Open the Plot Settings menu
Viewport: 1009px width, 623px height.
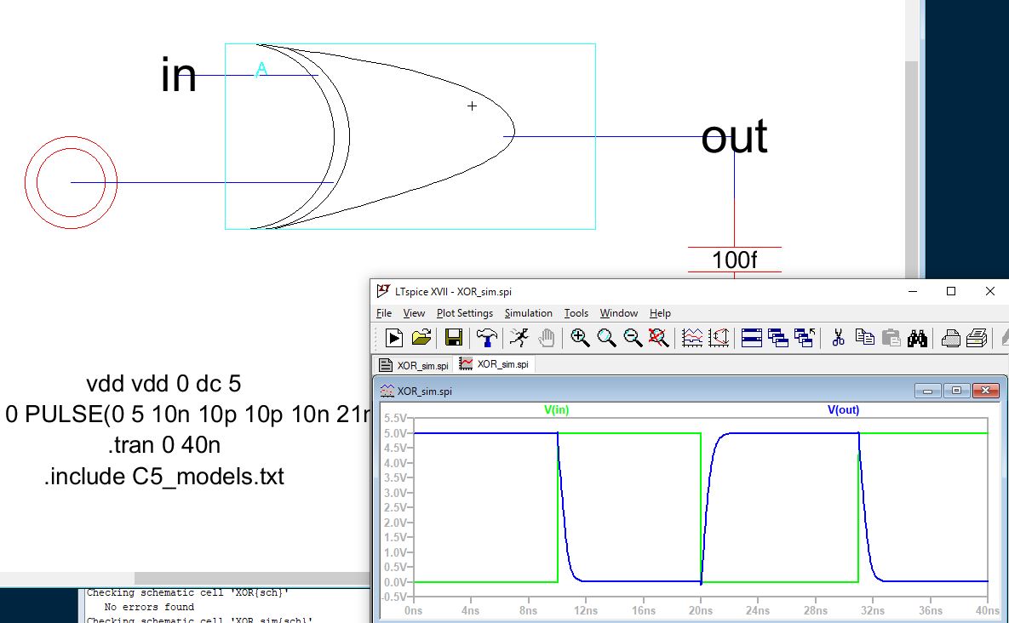[x=465, y=313]
